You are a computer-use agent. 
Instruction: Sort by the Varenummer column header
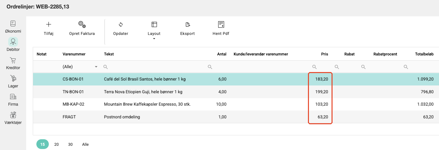(x=75, y=54)
